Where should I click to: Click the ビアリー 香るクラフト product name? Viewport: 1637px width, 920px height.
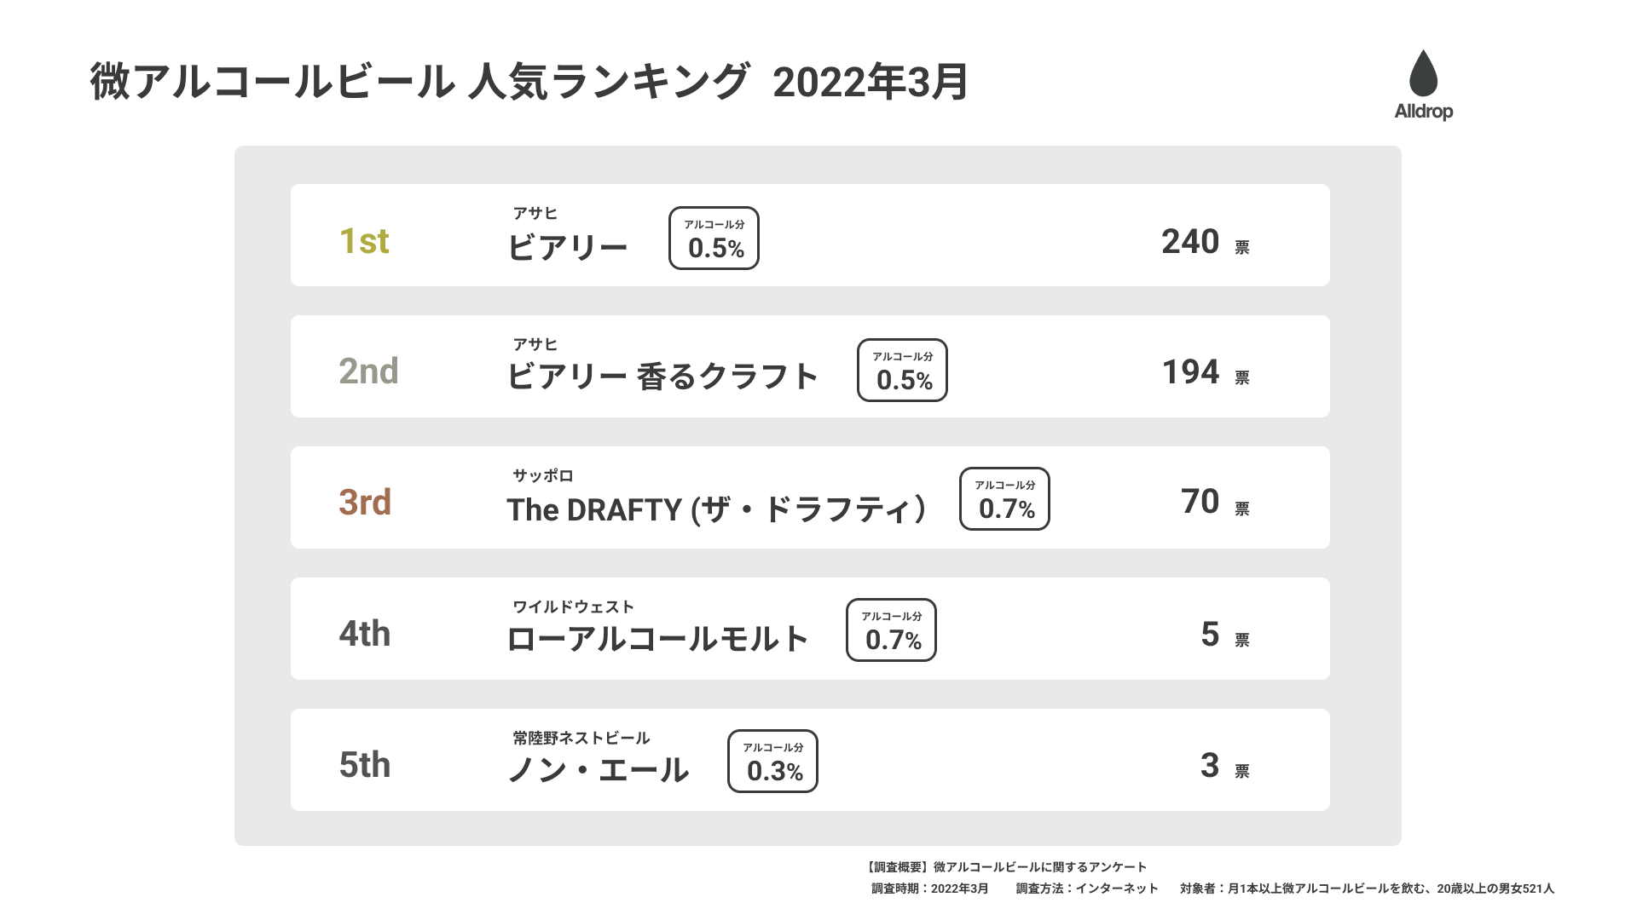662,377
